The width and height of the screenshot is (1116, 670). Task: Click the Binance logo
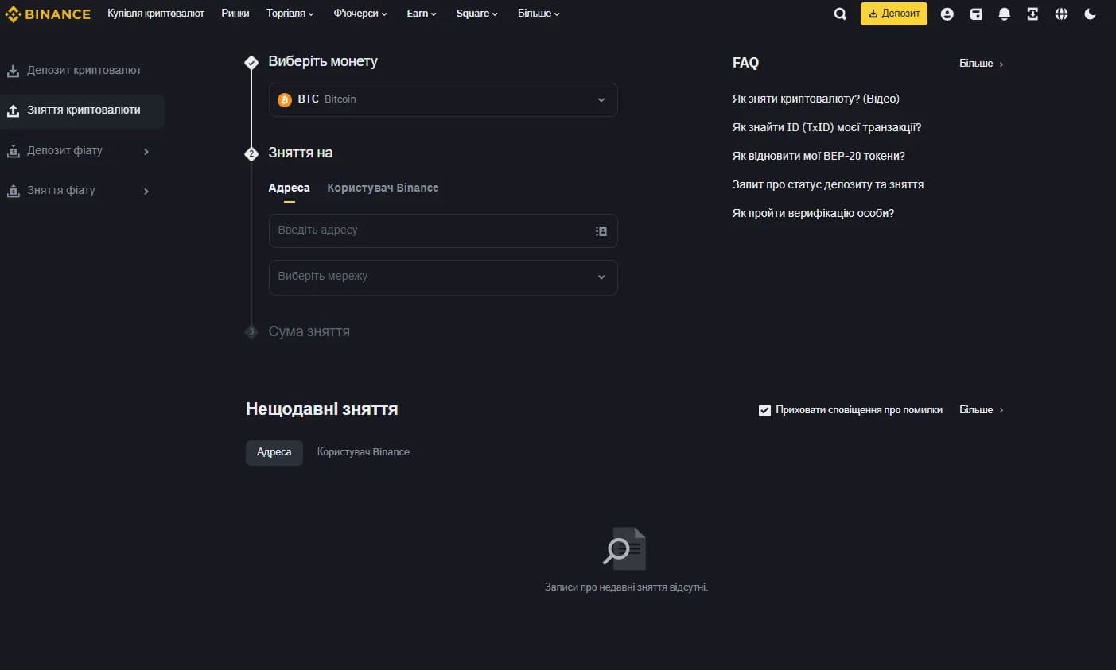(x=48, y=14)
